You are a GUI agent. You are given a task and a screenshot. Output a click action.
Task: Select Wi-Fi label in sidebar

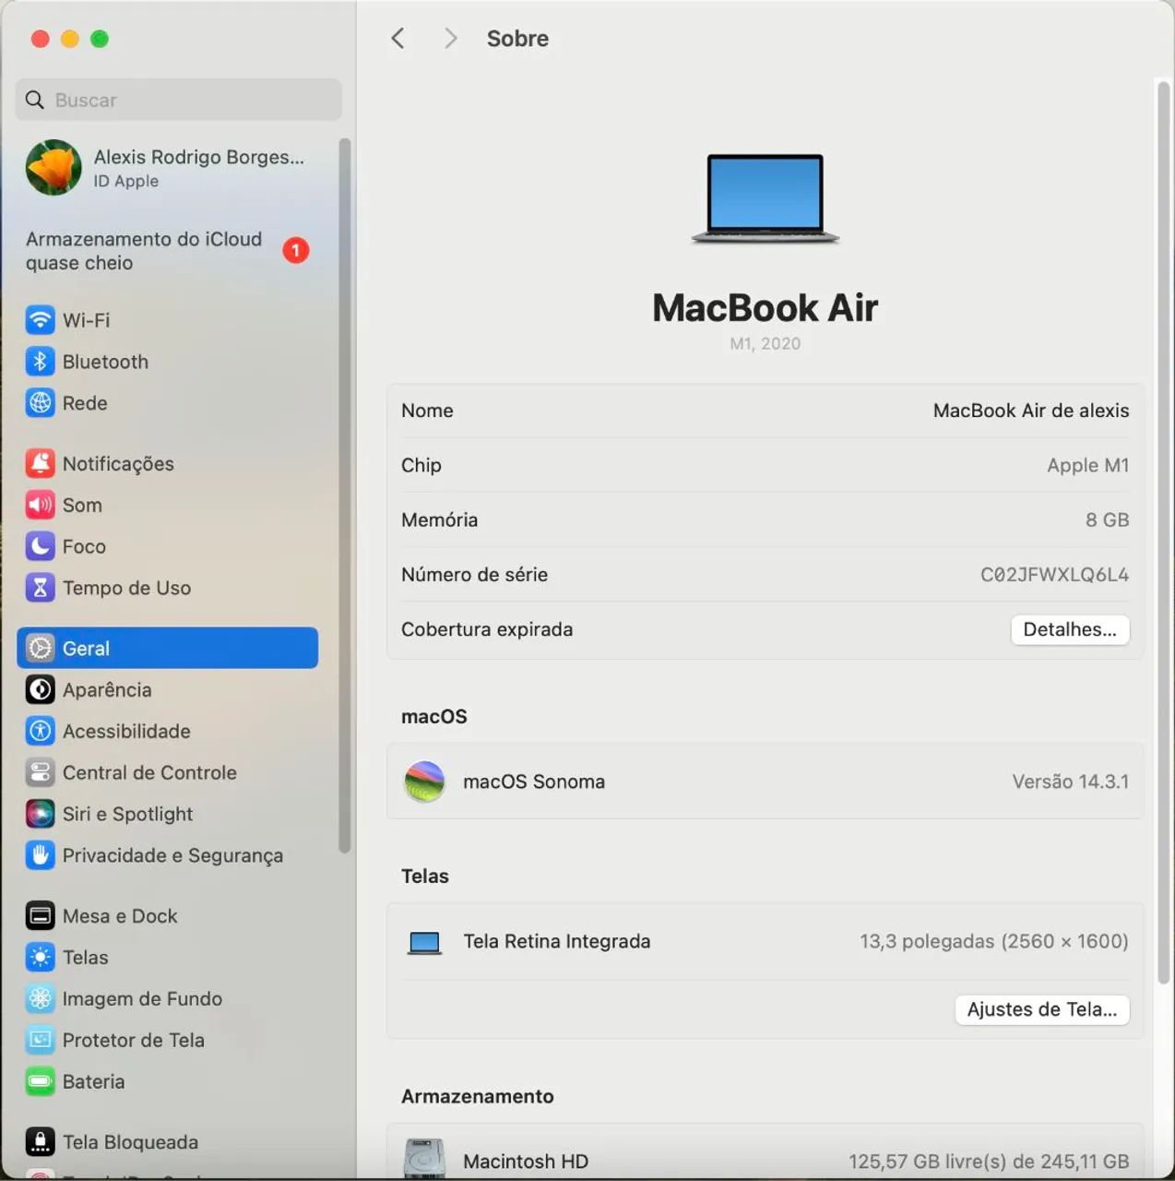click(86, 320)
